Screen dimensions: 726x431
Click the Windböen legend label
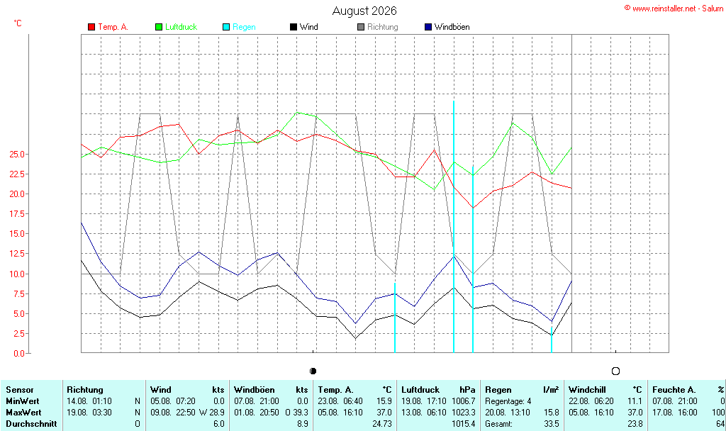coord(452,27)
